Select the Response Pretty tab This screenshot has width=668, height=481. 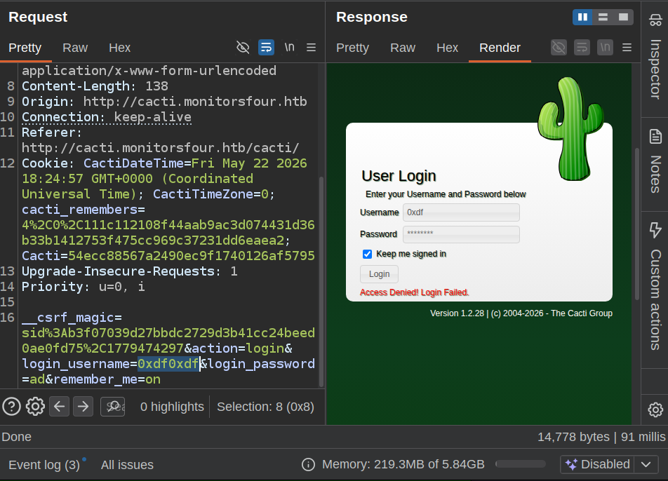click(x=352, y=48)
